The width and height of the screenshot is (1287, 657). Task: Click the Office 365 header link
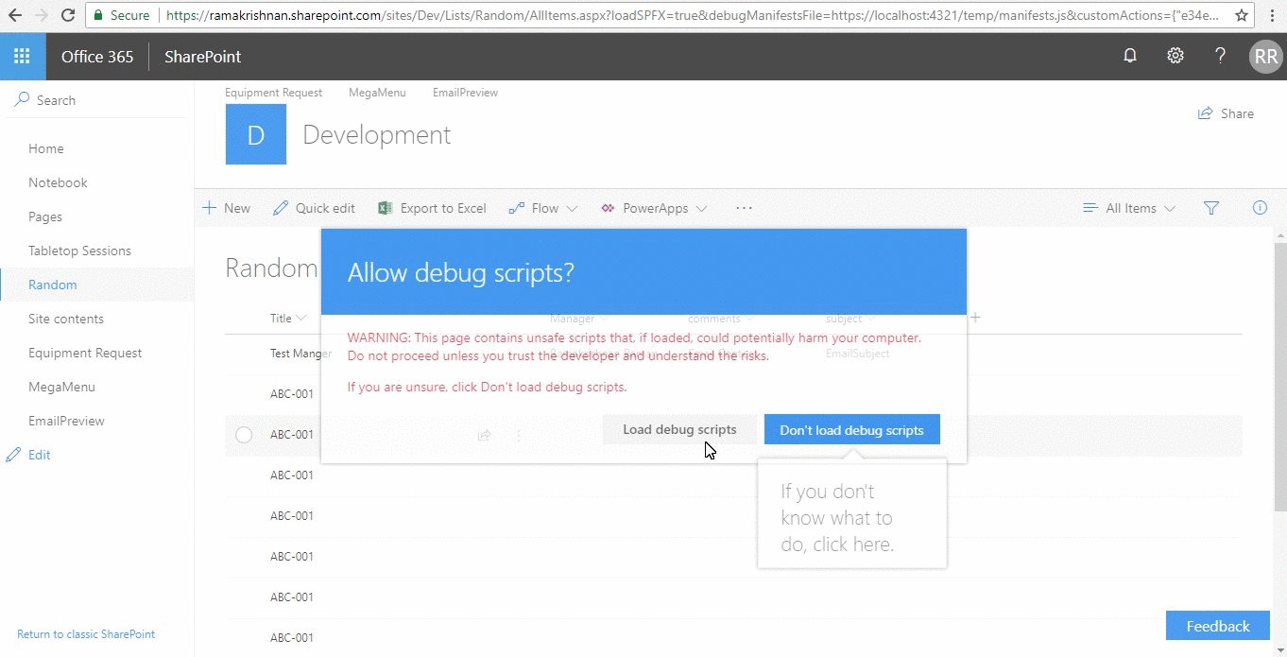97,57
